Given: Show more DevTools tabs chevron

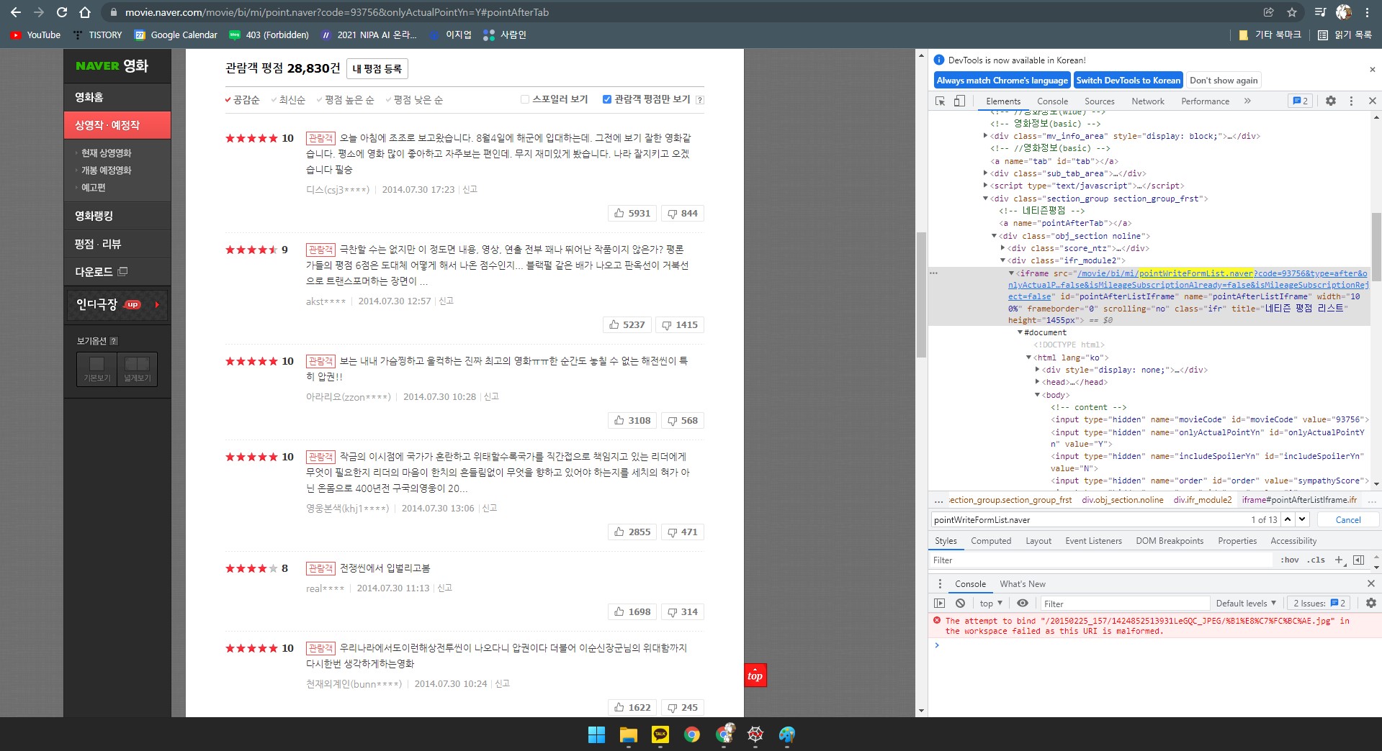Looking at the screenshot, I should click(x=1247, y=101).
